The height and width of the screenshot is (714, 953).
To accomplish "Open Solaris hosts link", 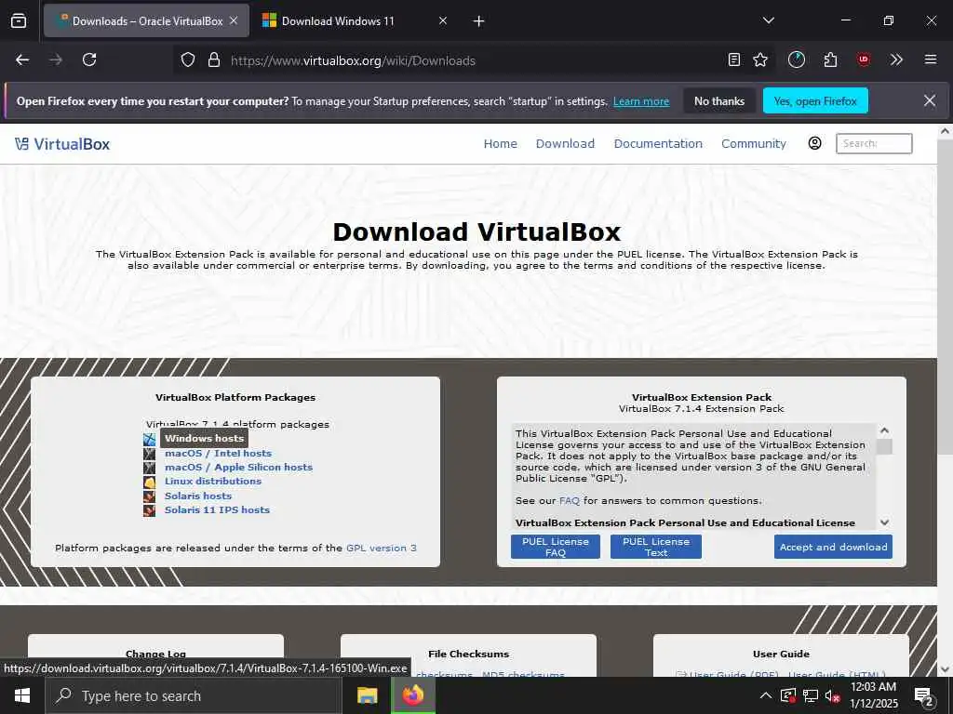I will 198,496.
